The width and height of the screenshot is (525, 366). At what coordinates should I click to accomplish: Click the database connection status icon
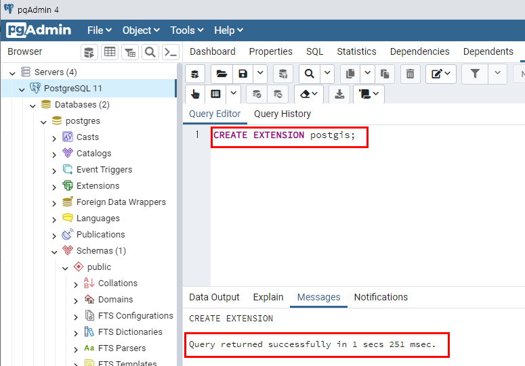coord(195,74)
